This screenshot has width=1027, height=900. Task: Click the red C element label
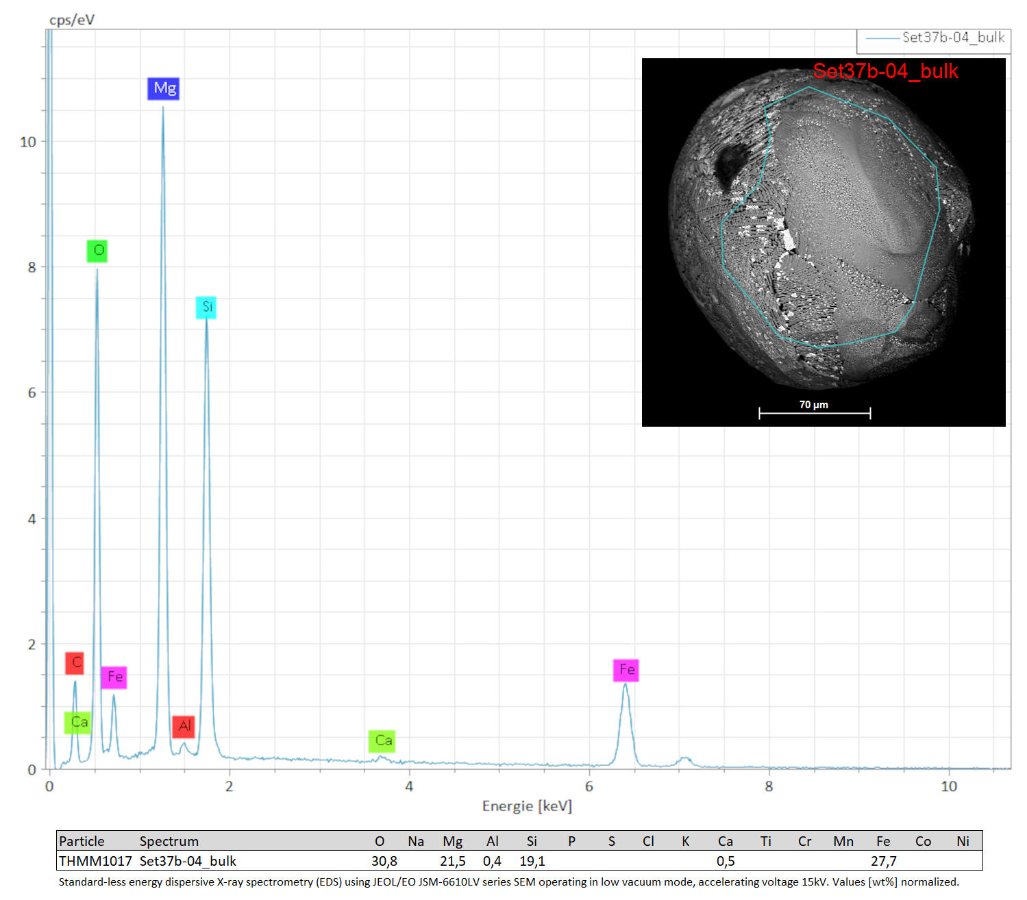pos(75,663)
